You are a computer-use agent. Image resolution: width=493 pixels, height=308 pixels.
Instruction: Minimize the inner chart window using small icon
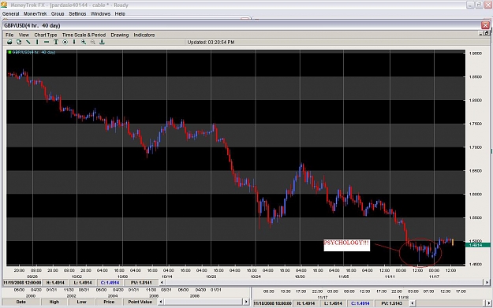pyautogui.click(x=481, y=33)
